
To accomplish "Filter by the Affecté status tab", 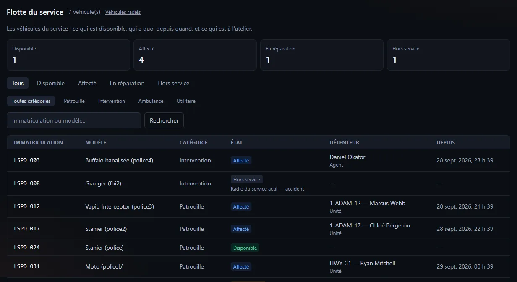I will (87, 83).
